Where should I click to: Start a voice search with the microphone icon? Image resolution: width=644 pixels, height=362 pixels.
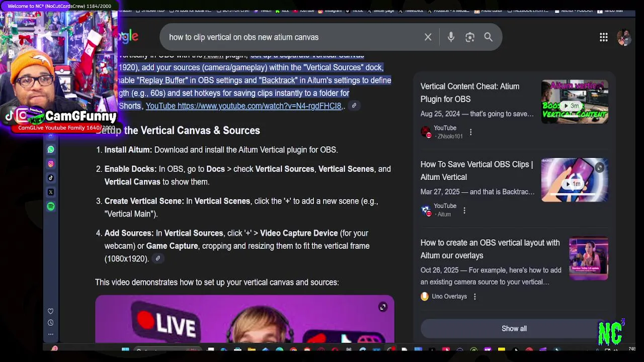[x=451, y=37]
